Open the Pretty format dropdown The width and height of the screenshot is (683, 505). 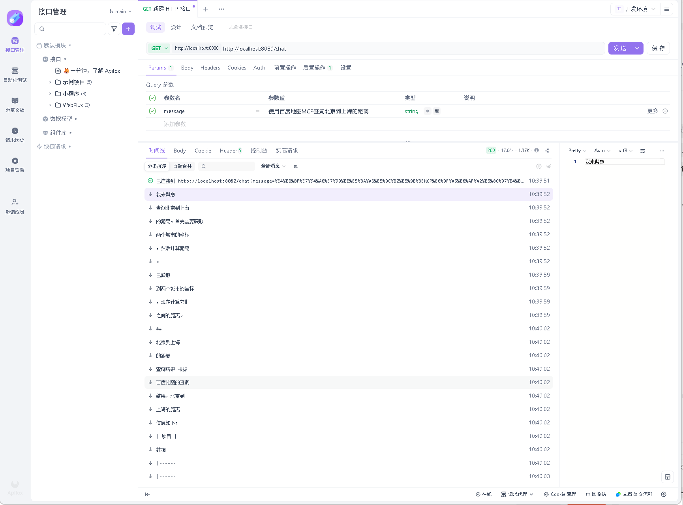(577, 151)
